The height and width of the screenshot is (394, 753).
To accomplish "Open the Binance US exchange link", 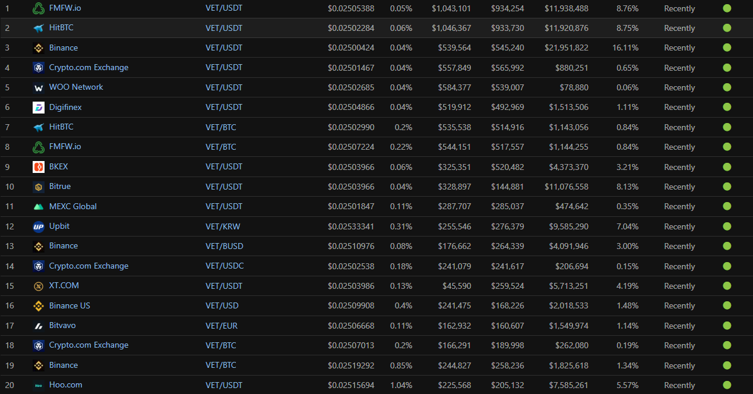I will tap(70, 306).
